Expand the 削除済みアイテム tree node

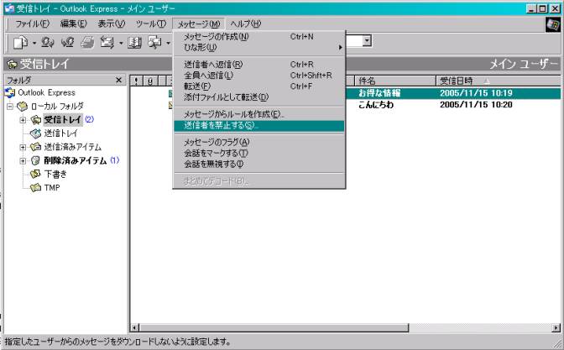point(23,161)
